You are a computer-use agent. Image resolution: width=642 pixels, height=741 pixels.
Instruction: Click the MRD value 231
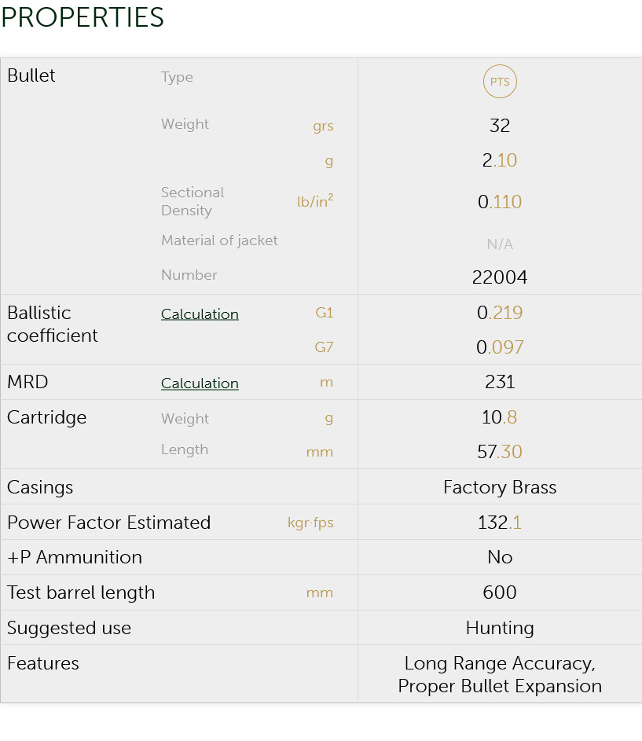click(x=500, y=382)
